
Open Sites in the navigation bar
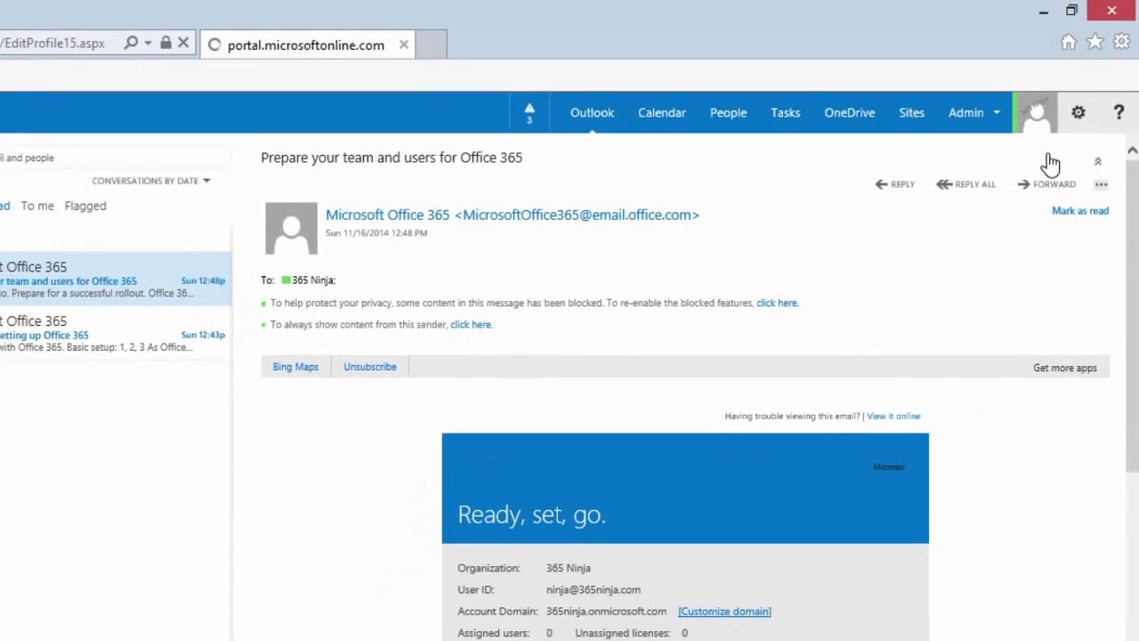point(911,113)
